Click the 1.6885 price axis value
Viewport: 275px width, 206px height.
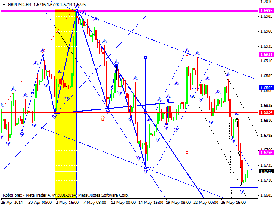coord(266,76)
